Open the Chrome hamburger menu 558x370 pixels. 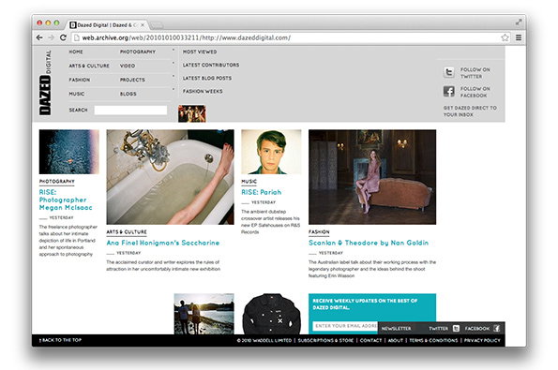[x=519, y=37]
